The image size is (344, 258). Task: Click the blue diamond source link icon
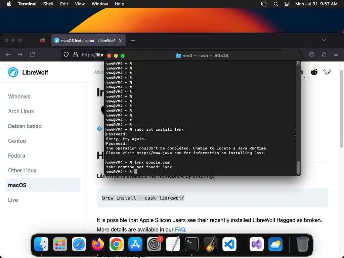pyautogui.click(x=99, y=129)
